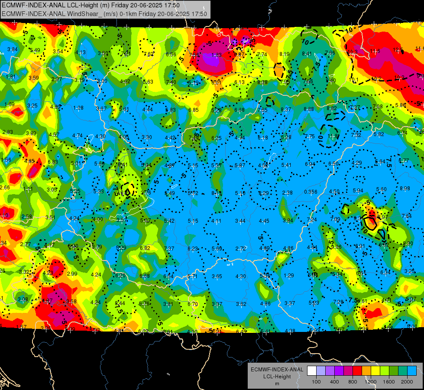
Task: Click the wind shear value 2.83
Action: (7, 132)
